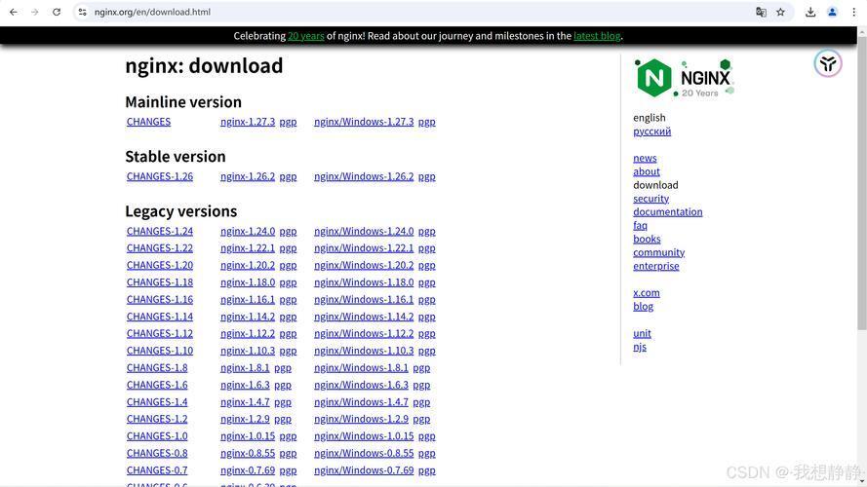Open CHANGES-1.20 link

click(160, 265)
